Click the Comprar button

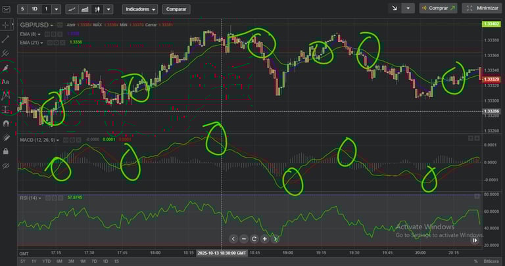438,8
